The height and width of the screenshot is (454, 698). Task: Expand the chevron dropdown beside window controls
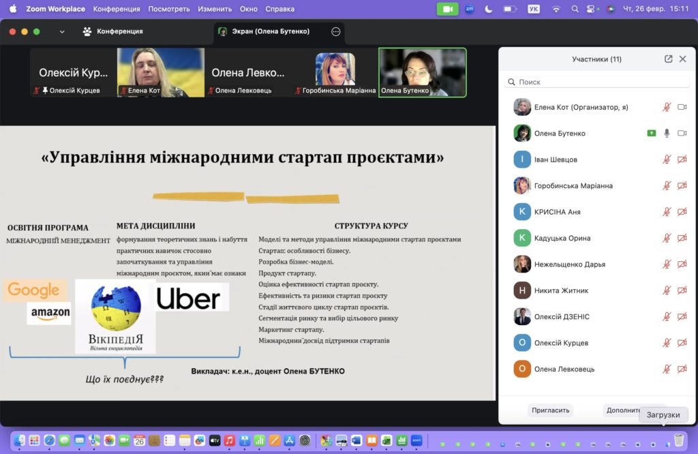coord(62,31)
